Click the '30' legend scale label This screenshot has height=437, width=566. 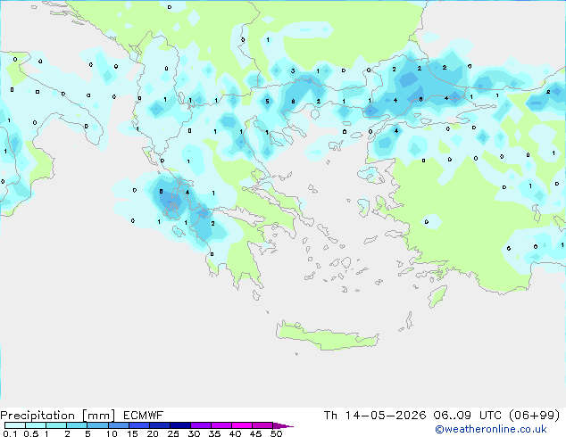(x=194, y=433)
